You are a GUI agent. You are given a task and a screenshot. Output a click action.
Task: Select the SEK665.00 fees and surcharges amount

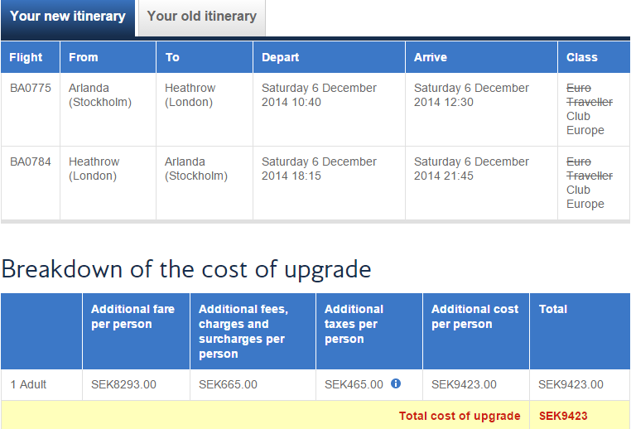click(228, 384)
